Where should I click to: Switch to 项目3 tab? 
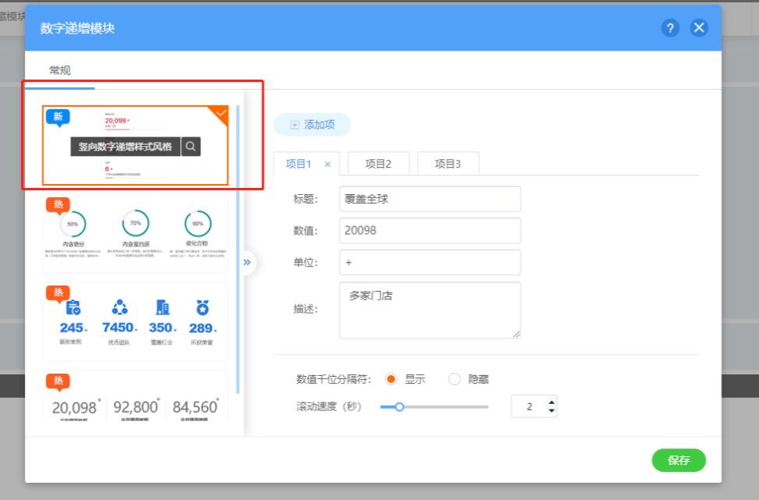tap(448, 164)
